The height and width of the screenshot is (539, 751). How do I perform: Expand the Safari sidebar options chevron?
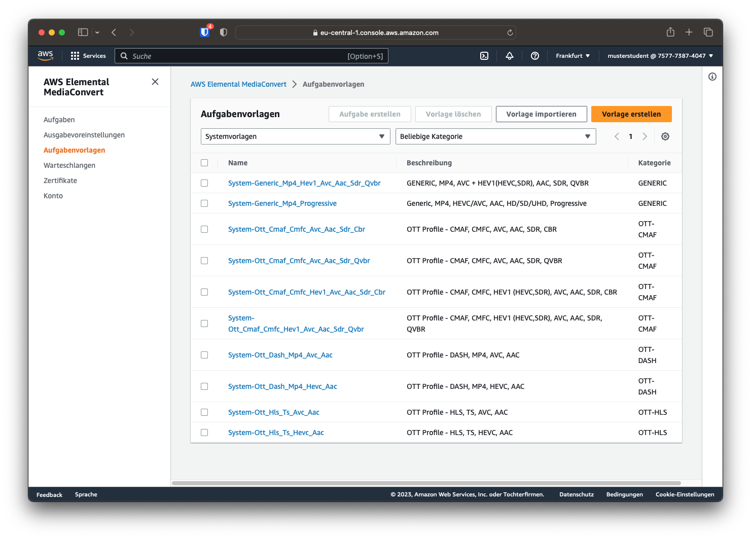97,32
